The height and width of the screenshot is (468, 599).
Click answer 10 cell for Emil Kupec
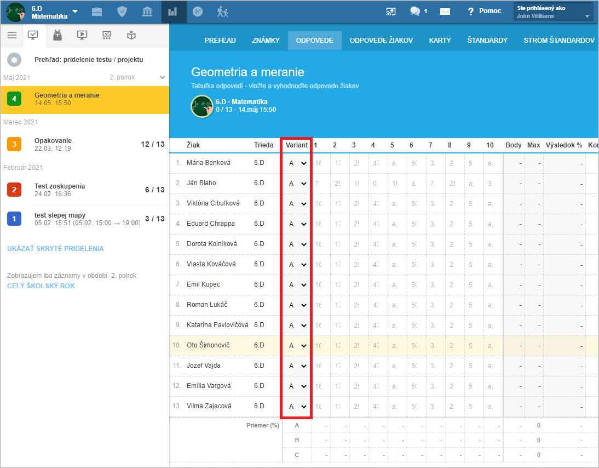tap(493, 285)
